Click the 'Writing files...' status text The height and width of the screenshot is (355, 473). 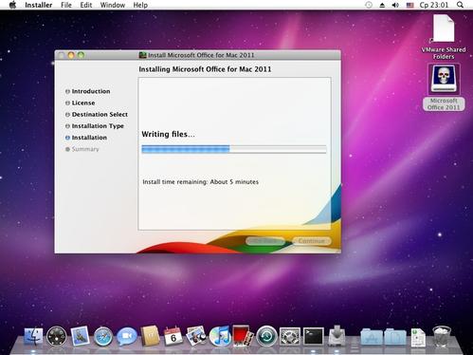click(168, 134)
